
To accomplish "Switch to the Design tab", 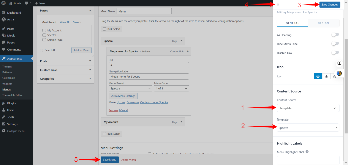I will click(x=324, y=23).
